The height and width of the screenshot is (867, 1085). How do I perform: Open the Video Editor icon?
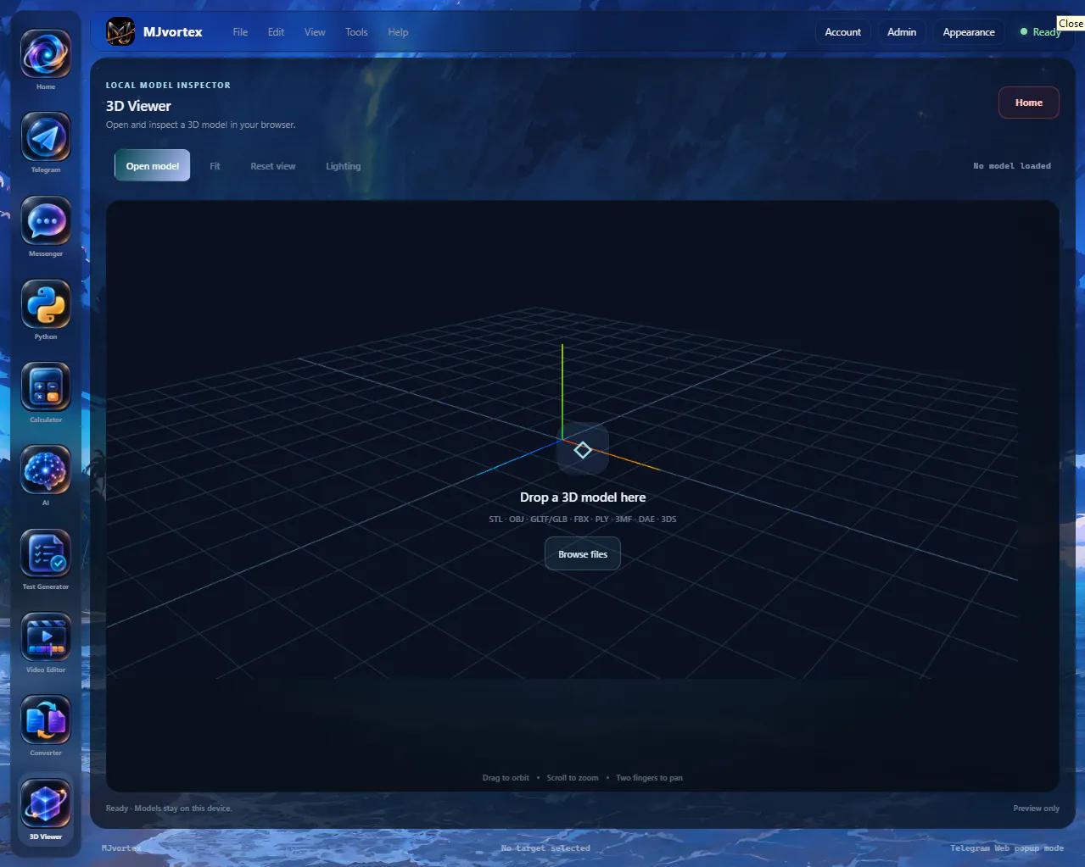(46, 636)
